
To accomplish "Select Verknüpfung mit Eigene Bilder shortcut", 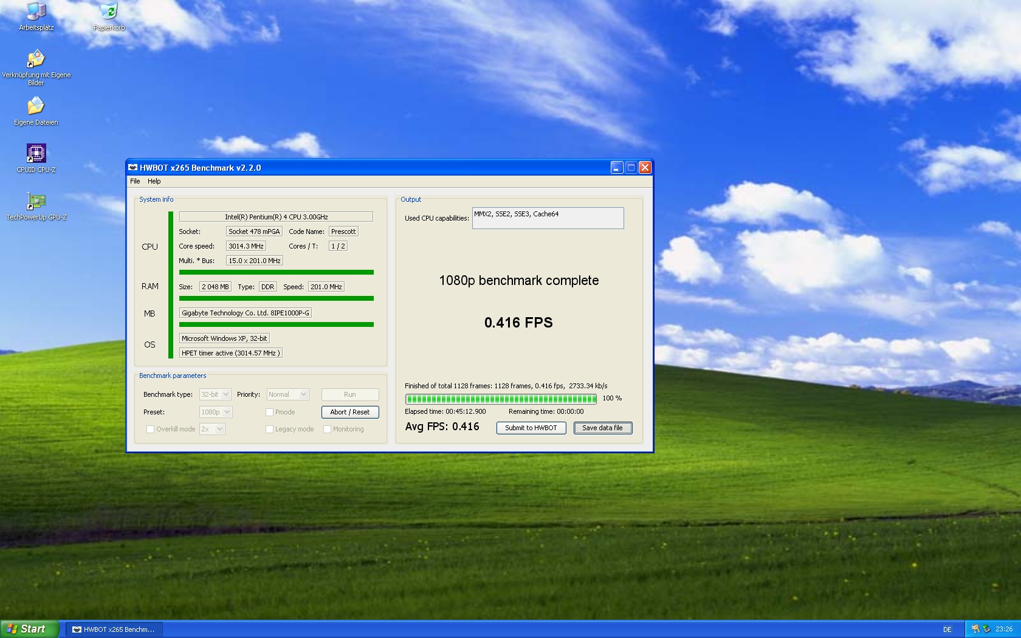I will click(36, 67).
